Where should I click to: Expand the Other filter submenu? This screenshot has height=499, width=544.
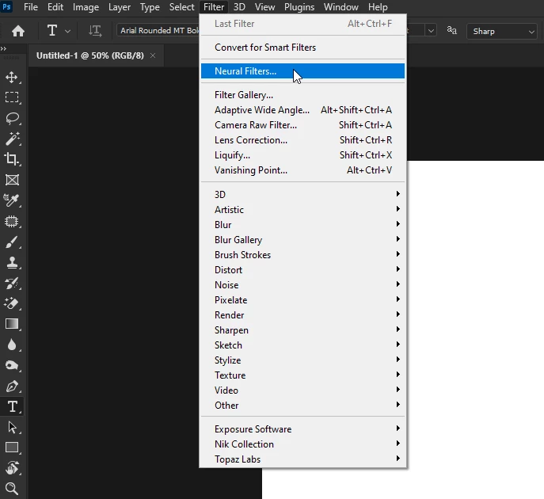302,406
